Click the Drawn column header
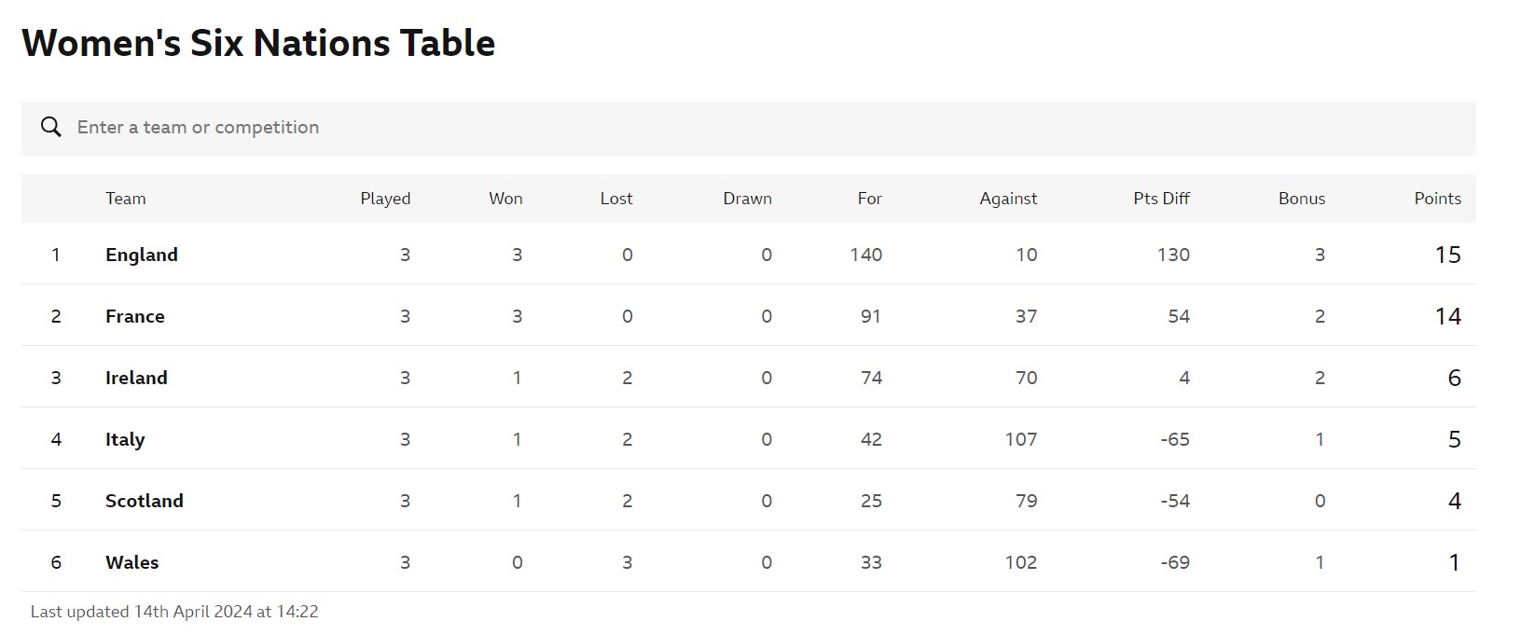Viewport: 1521px width, 635px height. pos(747,199)
